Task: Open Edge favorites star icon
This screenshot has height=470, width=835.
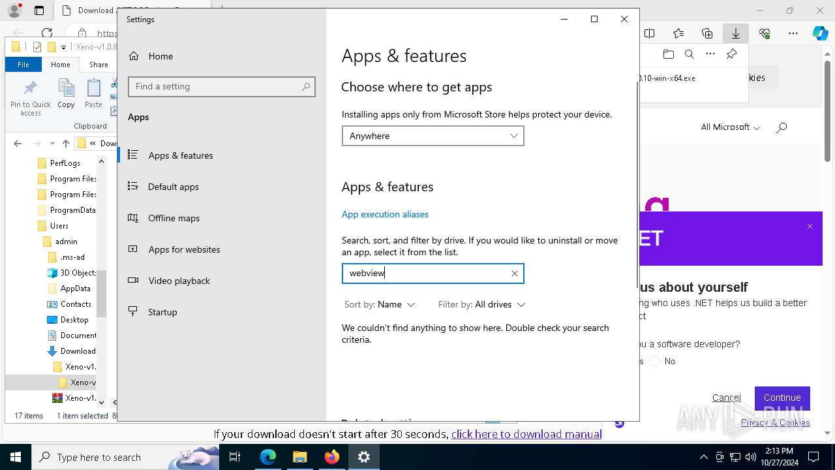Action: 678,33
